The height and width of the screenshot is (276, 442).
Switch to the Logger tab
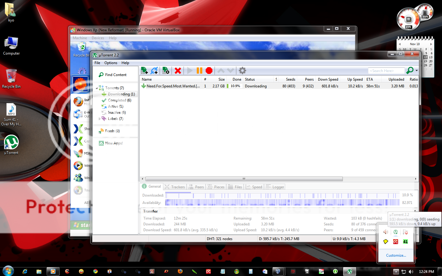tap(275, 187)
